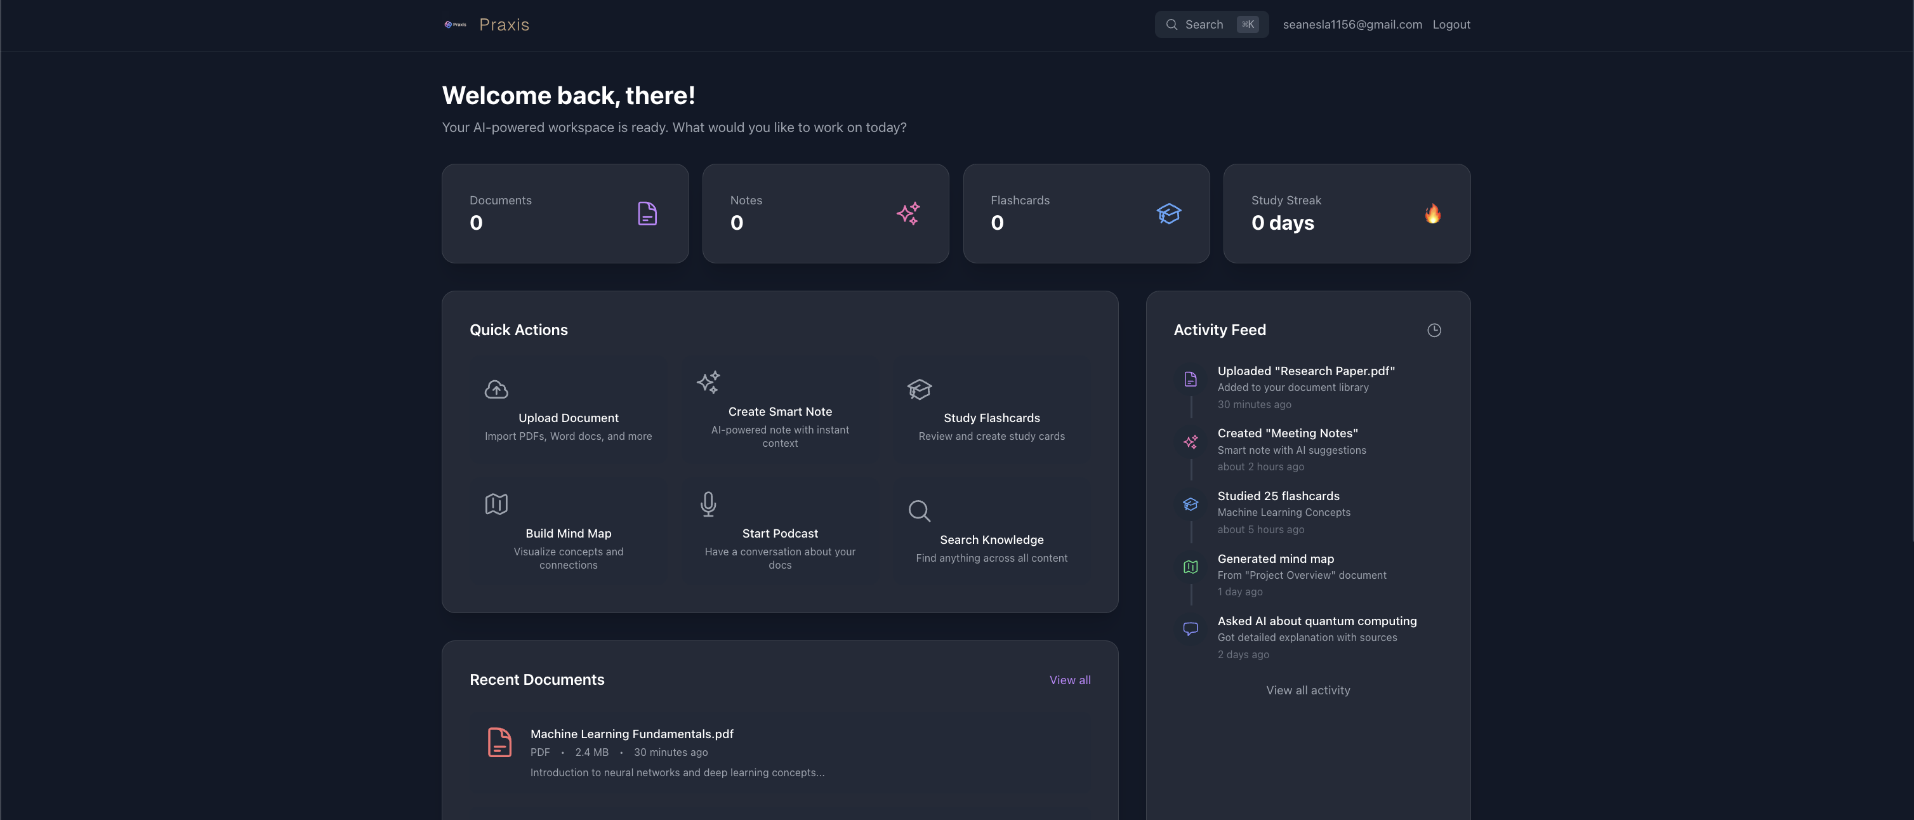Click the Search Knowledge magnifier icon

coord(919,511)
